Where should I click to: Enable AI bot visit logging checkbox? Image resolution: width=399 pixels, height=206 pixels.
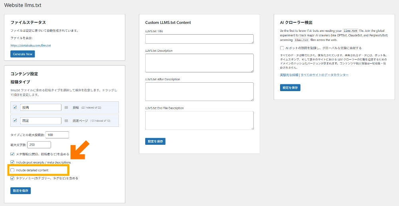282,48
